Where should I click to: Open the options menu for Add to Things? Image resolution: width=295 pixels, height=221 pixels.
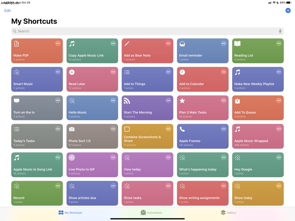click(168, 72)
